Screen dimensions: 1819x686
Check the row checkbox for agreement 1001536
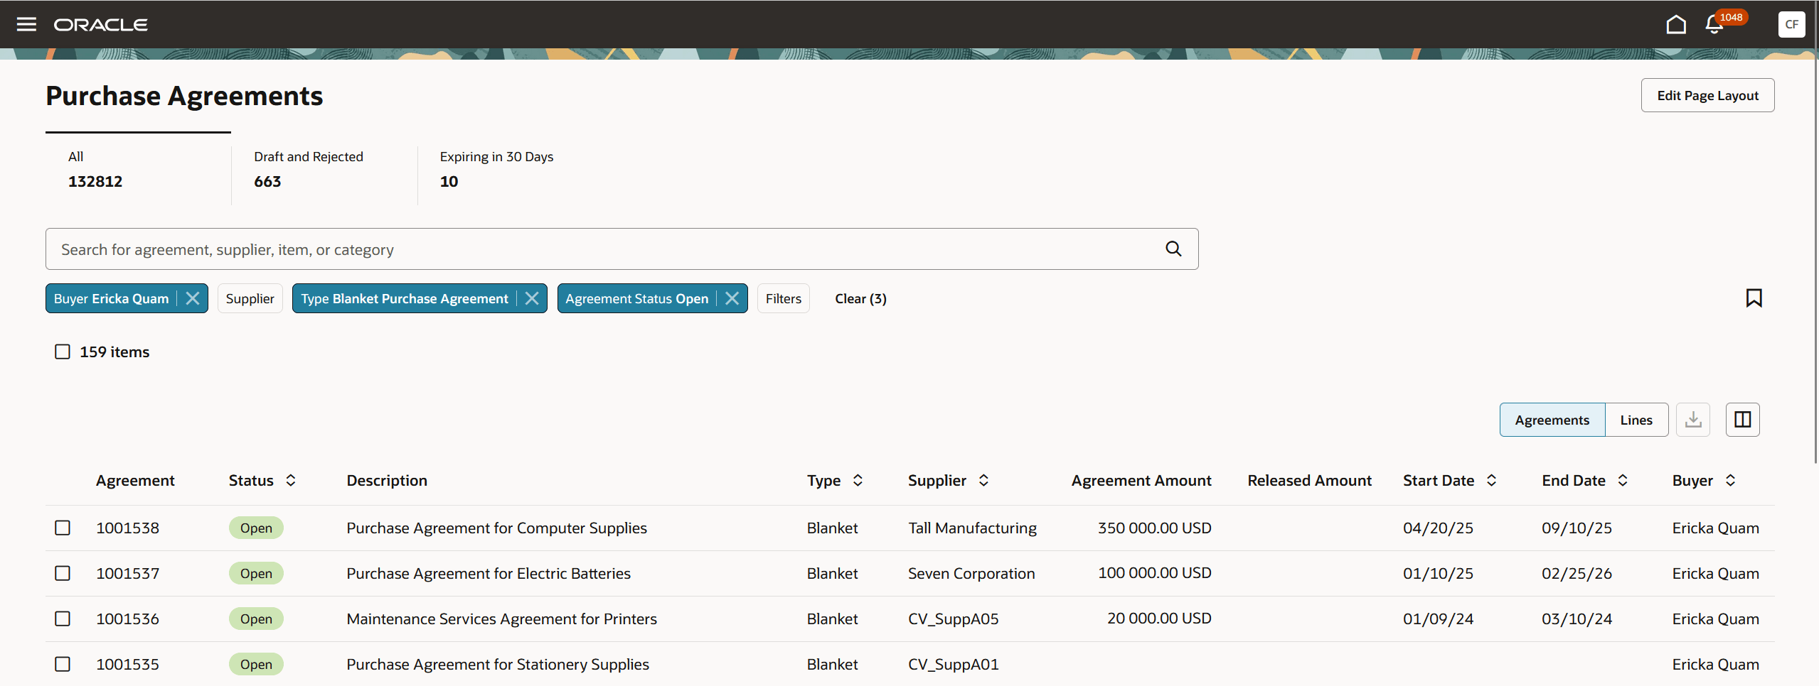(x=63, y=619)
